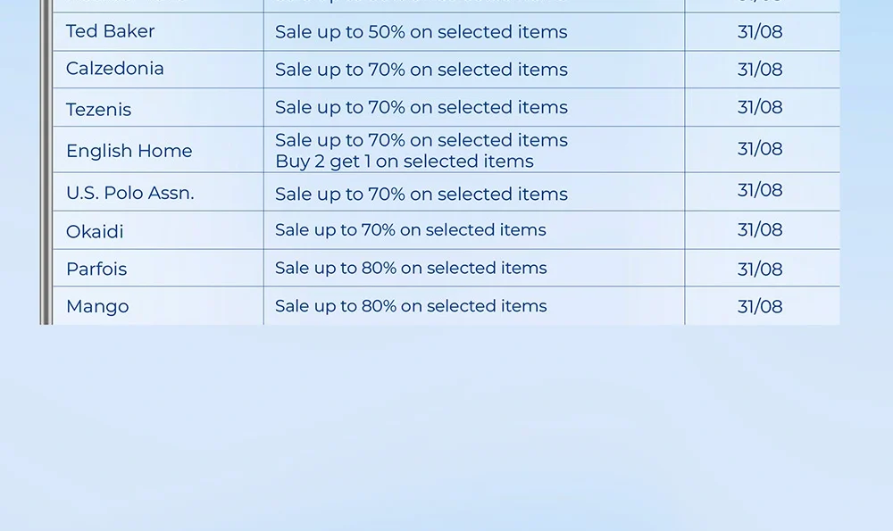Image resolution: width=893 pixels, height=531 pixels.
Task: Select the Okaidi brand cell
Action: pos(96,231)
